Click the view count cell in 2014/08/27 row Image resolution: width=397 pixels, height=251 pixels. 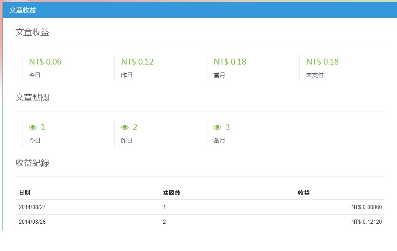point(164,207)
